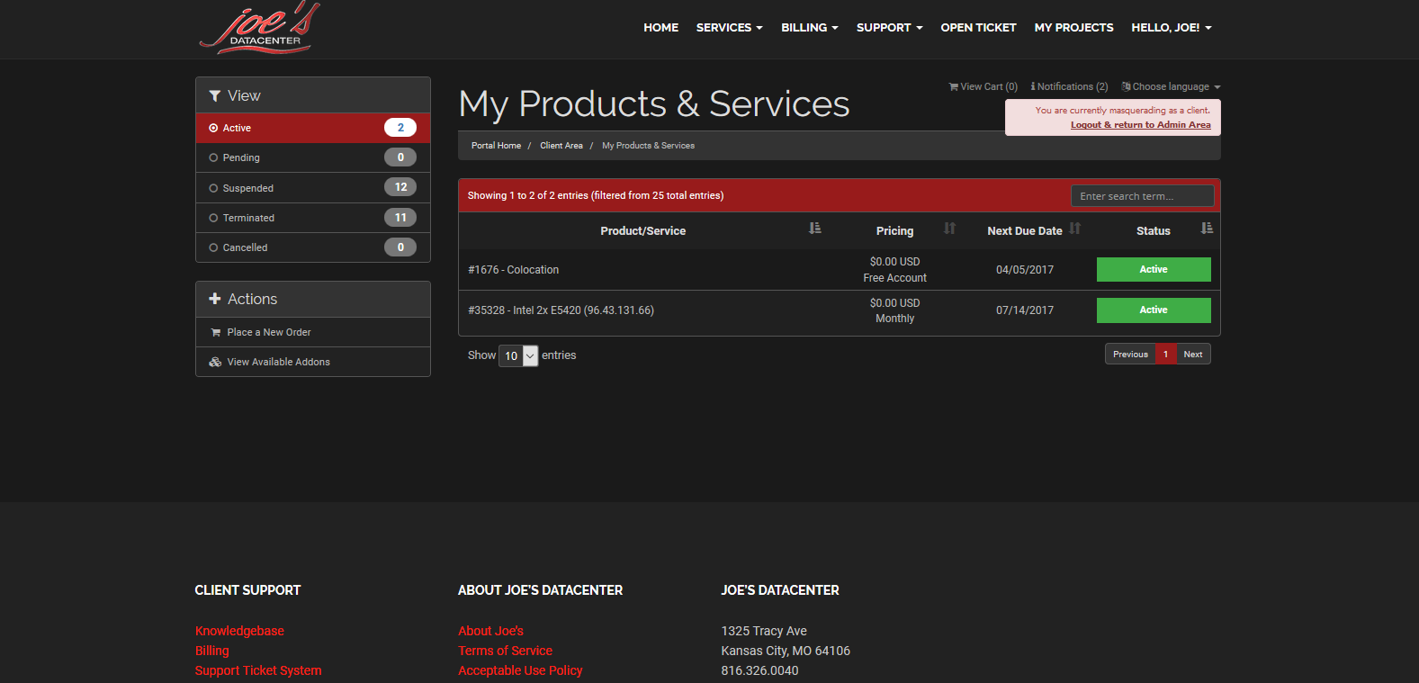Click the cubes icon for View Available Addons
The image size is (1419, 683).
pyautogui.click(x=216, y=362)
